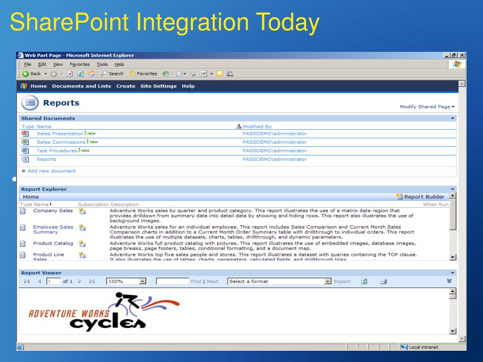Click Report Viewer scrollbar up arrow
483x362 pixels.
[x=452, y=291]
